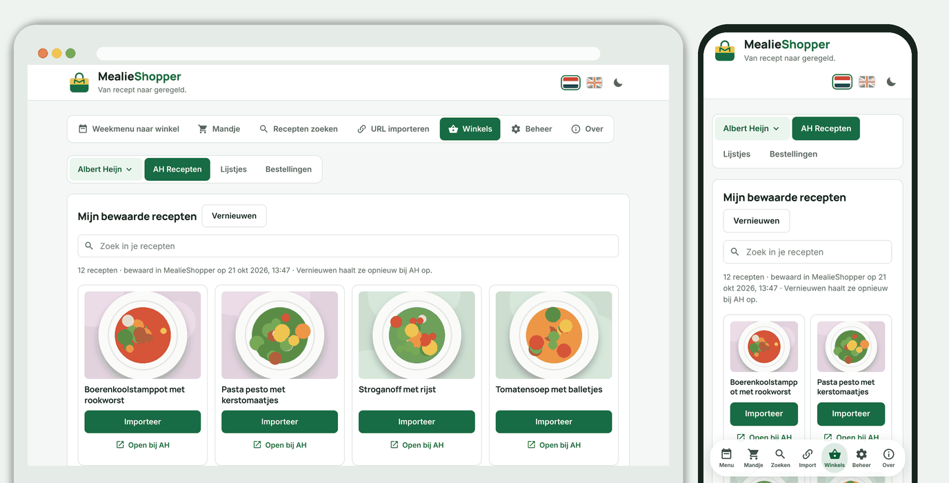
Task: Importeer Pasta pesto met kerstomaatjes on desktop
Action: point(280,422)
